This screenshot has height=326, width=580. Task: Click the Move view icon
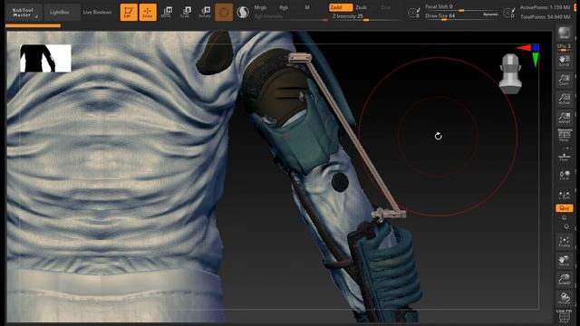pos(564,261)
